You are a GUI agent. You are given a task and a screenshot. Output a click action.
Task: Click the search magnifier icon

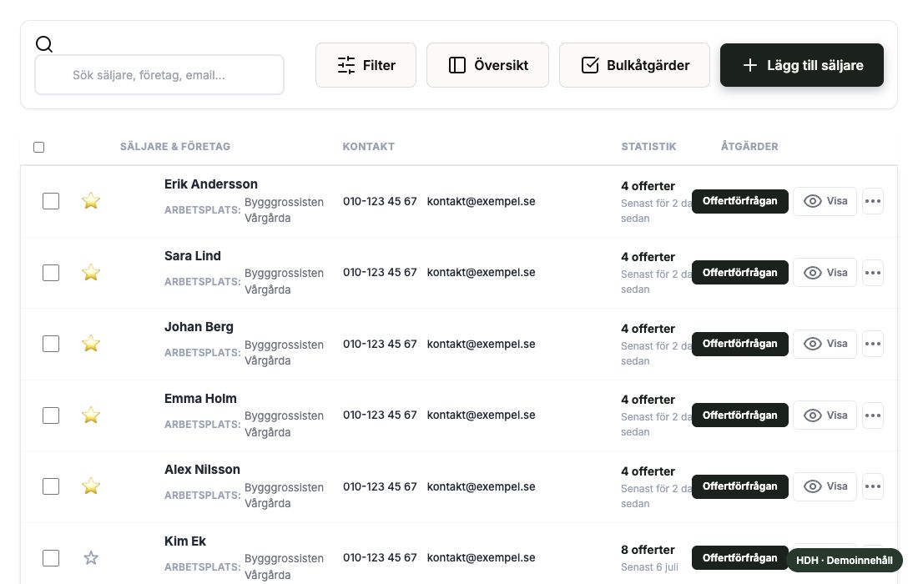(x=44, y=44)
